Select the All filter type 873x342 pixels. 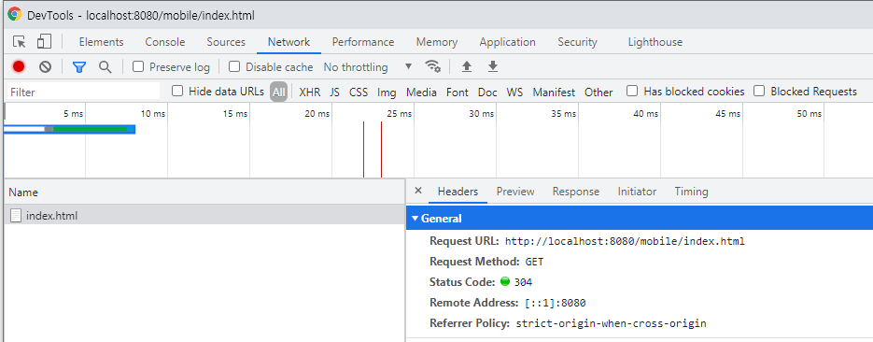pyautogui.click(x=279, y=92)
